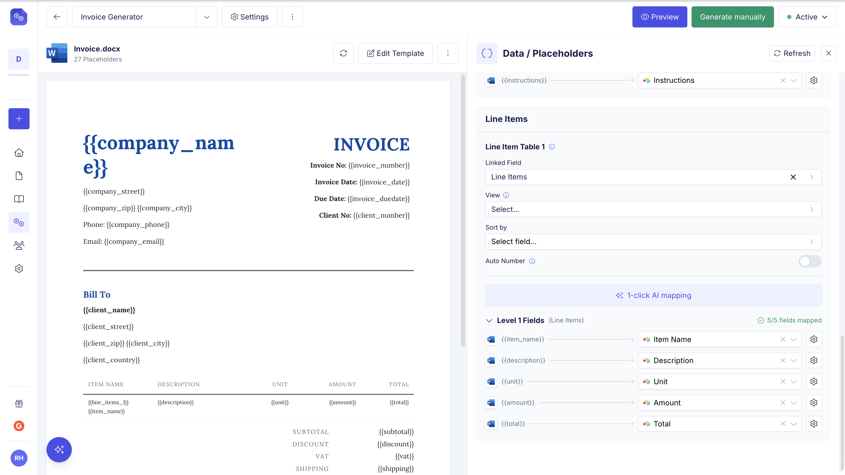Expand the Total mapping dropdown arrow
The height and width of the screenshot is (475, 845).
pyautogui.click(x=794, y=424)
